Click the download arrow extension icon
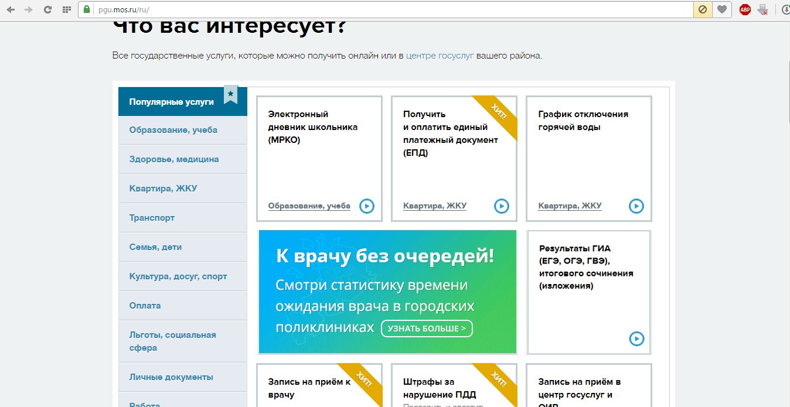This screenshot has height=407, width=790. [762, 9]
